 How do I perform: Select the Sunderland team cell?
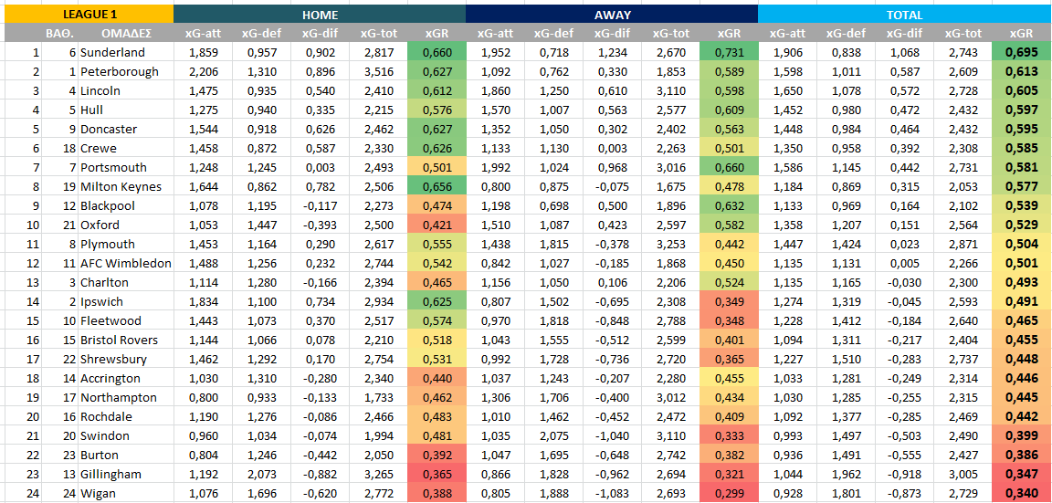tap(126, 52)
